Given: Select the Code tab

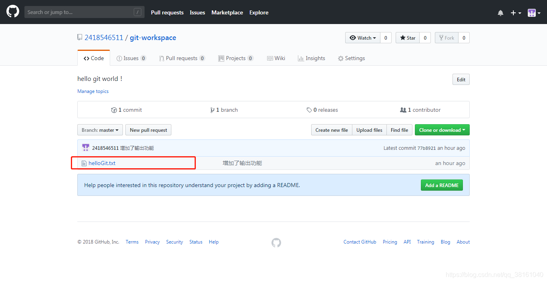Looking at the screenshot, I should coord(93,58).
